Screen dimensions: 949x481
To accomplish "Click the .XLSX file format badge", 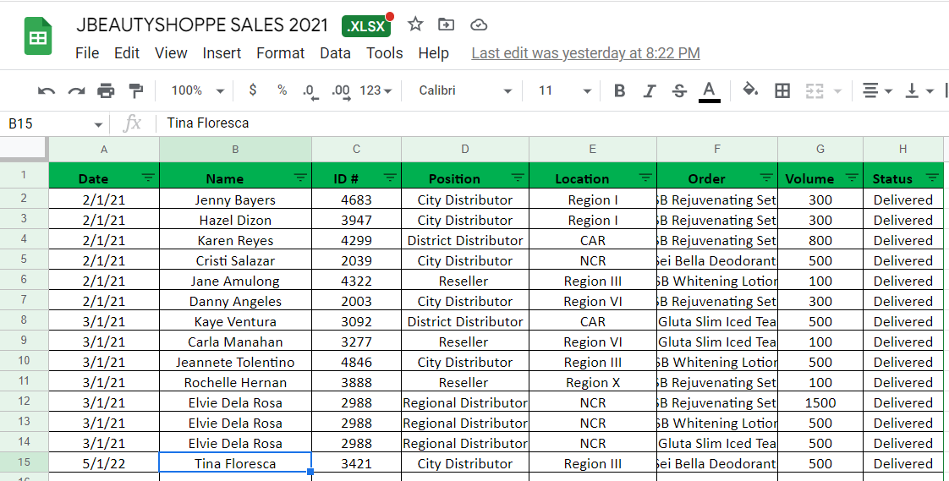I will point(366,26).
